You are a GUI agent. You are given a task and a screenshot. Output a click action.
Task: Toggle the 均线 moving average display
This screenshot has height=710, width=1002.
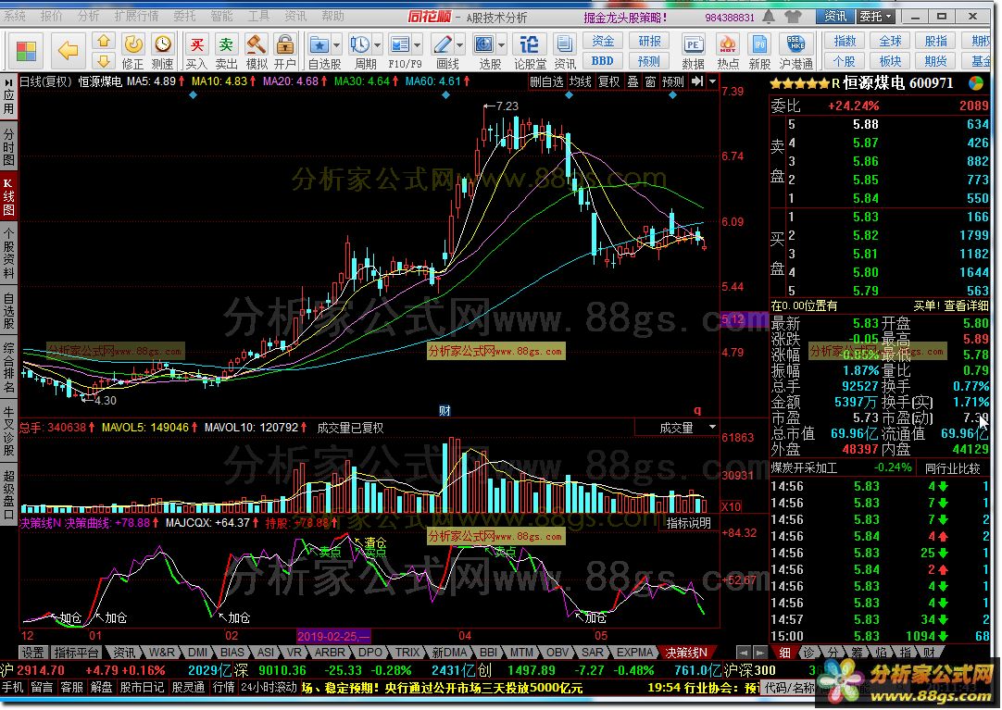click(581, 81)
